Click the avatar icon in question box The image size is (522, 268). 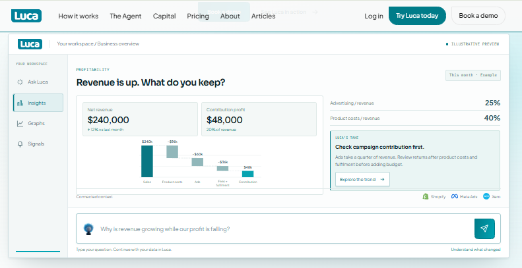point(88,228)
